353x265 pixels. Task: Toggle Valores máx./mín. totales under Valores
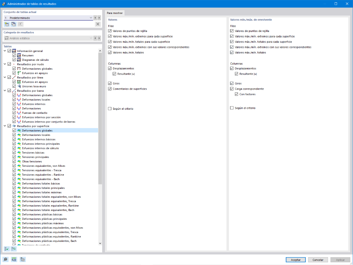pos(110,53)
